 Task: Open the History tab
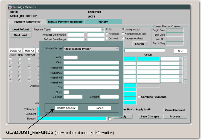coord(103,22)
